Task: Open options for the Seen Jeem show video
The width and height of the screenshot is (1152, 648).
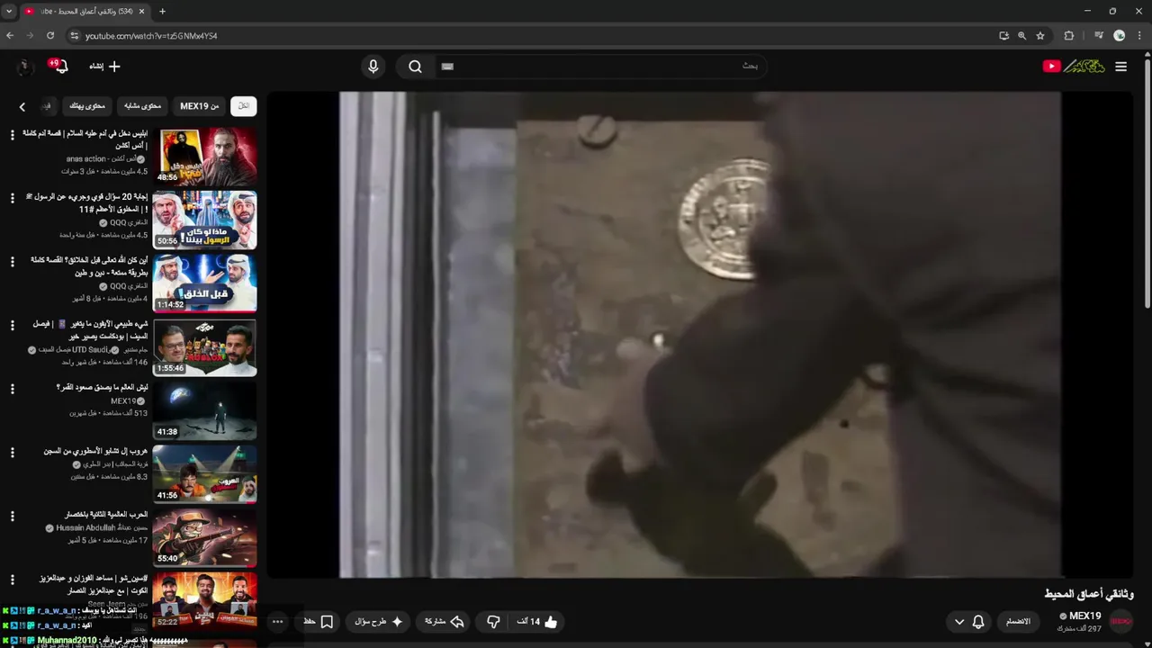Action: point(13,580)
